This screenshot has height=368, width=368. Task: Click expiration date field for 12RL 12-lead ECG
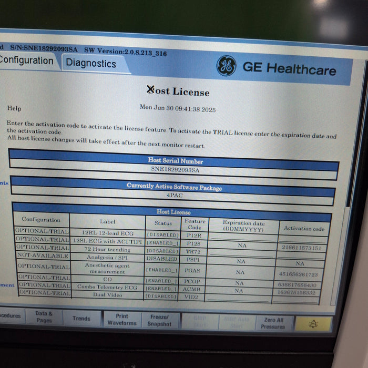point(243,237)
